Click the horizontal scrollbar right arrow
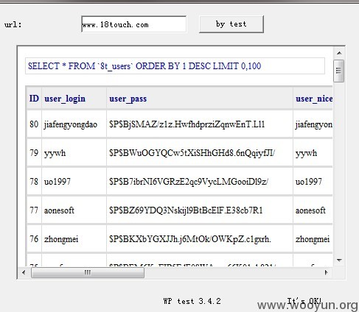 tap(327, 272)
